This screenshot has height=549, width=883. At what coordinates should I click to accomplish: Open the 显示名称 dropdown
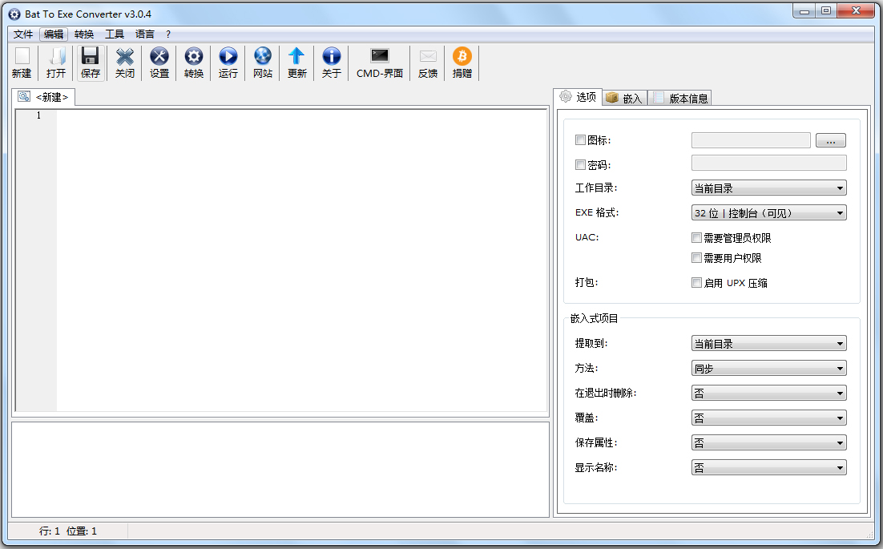pyautogui.click(x=768, y=467)
